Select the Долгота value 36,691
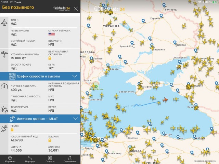 click(53, 150)
